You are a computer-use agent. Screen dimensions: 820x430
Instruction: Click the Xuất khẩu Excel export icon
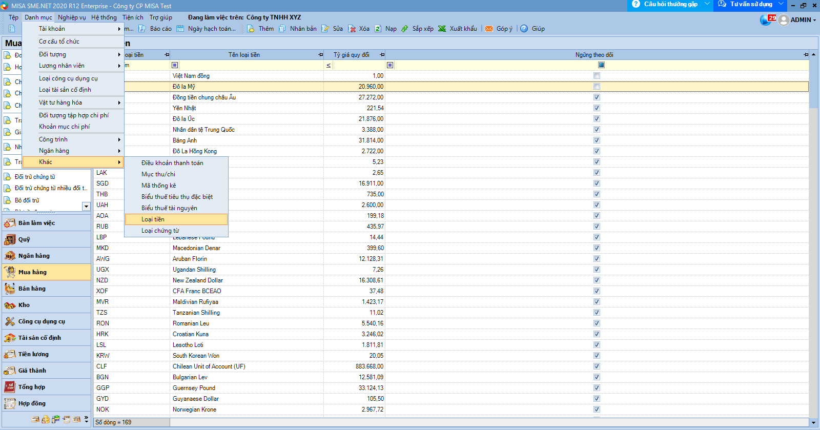pyautogui.click(x=442, y=29)
